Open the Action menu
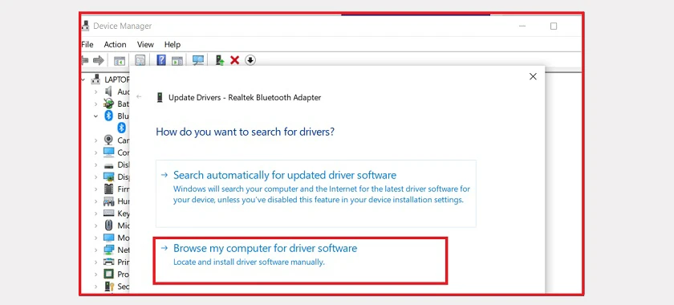This screenshot has height=305, width=674. point(115,44)
